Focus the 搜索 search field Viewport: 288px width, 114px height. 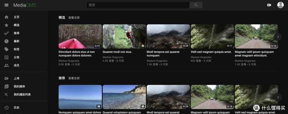point(138,5)
